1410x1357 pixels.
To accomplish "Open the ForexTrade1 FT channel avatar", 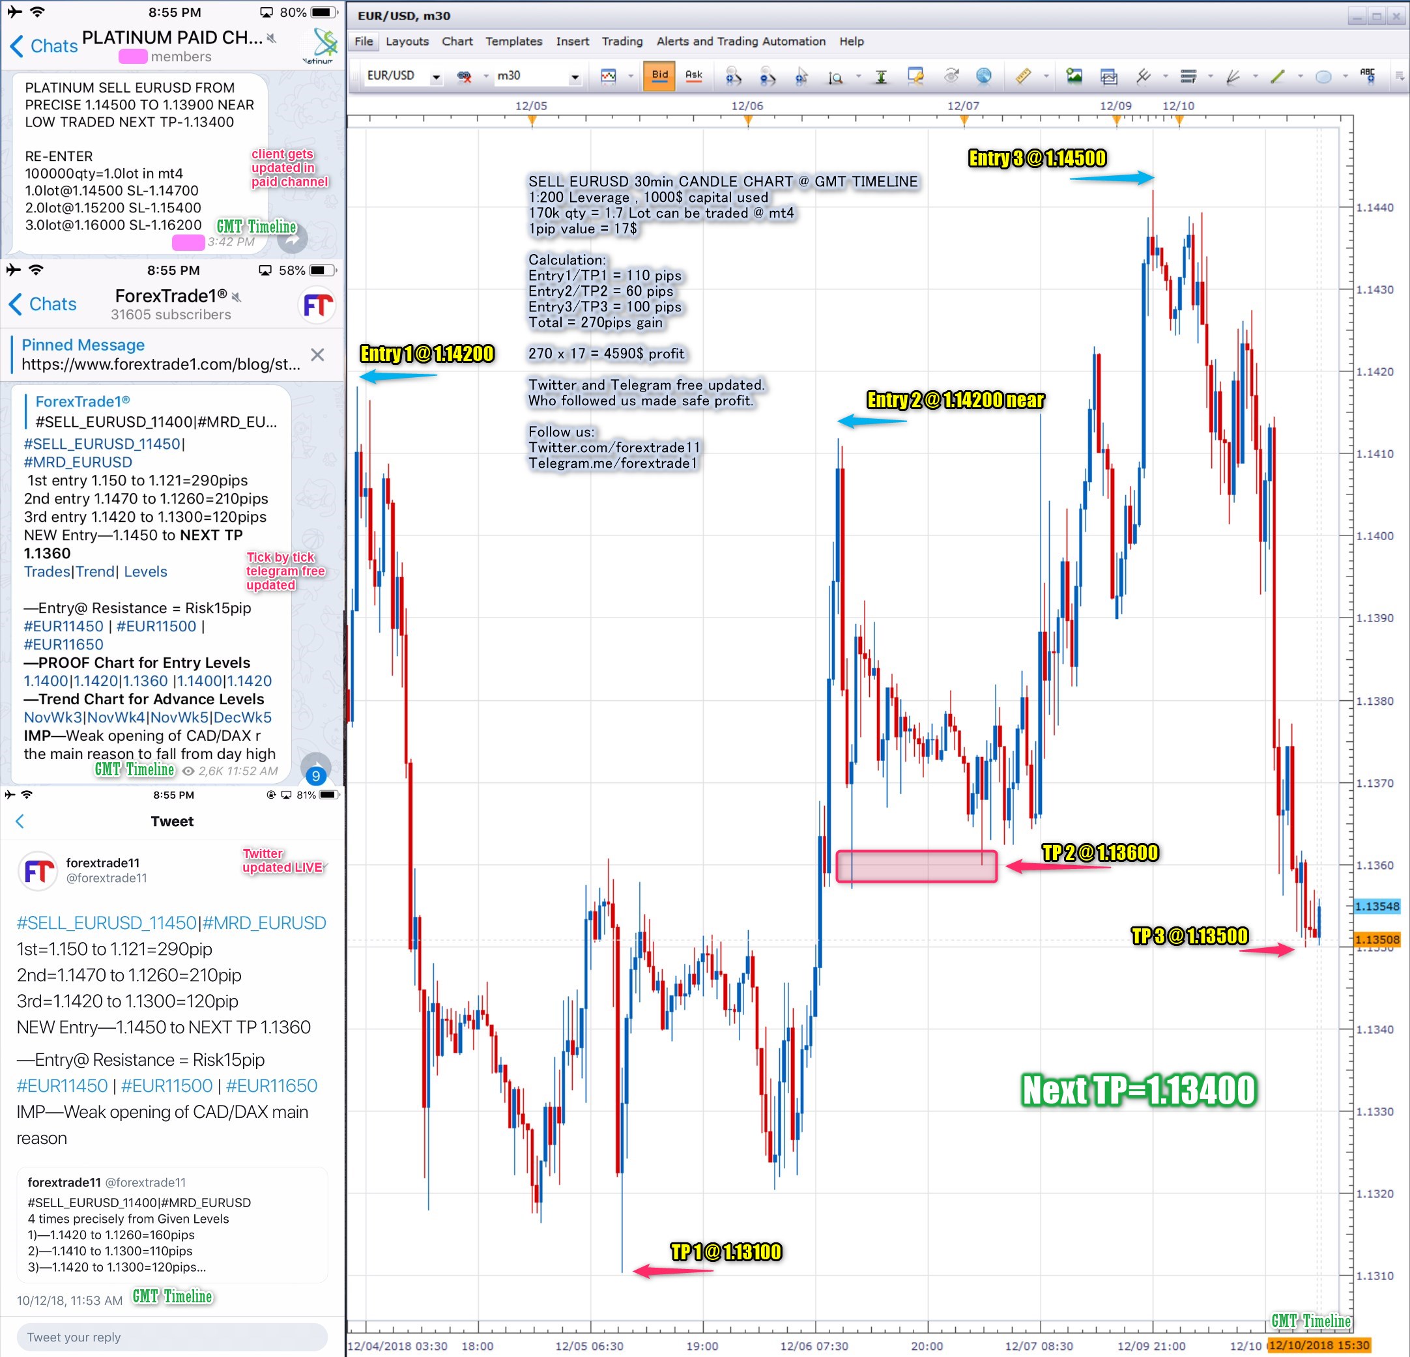I will tap(317, 306).
